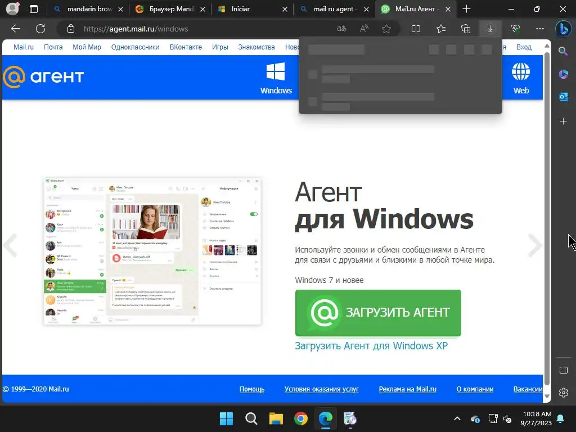The image size is (576, 432).
Task: Open the Favorites list
Action: click(441, 29)
